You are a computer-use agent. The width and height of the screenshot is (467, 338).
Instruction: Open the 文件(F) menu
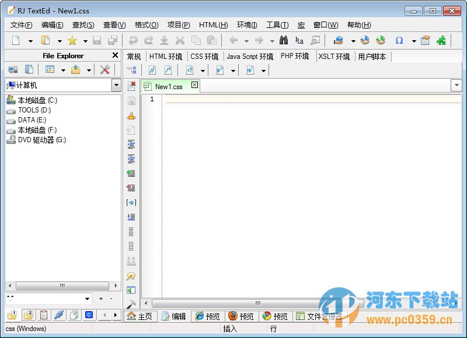pos(21,25)
